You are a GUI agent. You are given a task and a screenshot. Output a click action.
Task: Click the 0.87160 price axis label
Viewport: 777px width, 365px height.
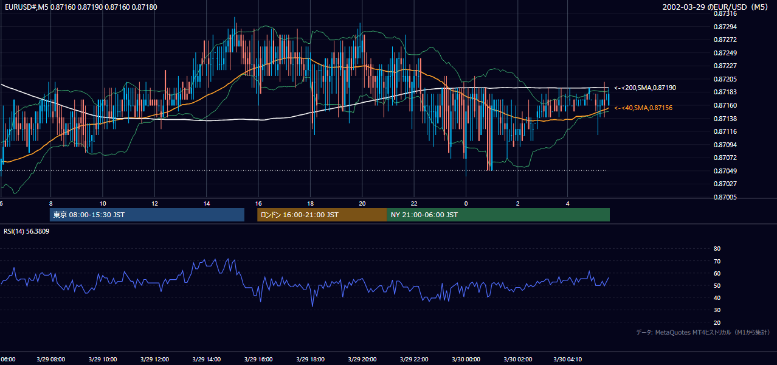725,105
